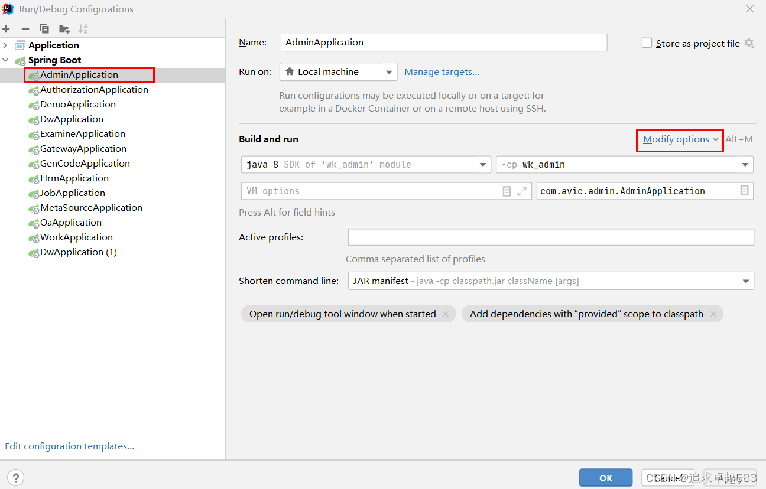Select GatewayApplication in the configuration list

pos(83,149)
